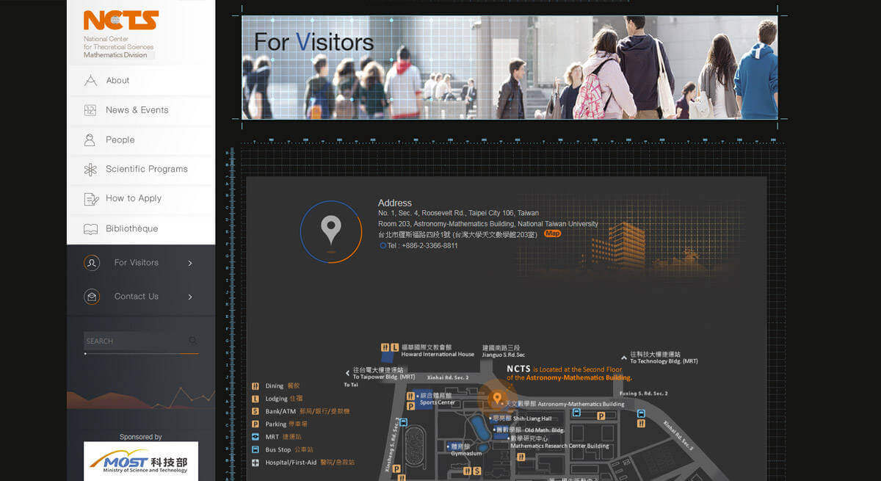This screenshot has height=481, width=881.
Task: Click the MRT legend icon
Action: (255, 437)
